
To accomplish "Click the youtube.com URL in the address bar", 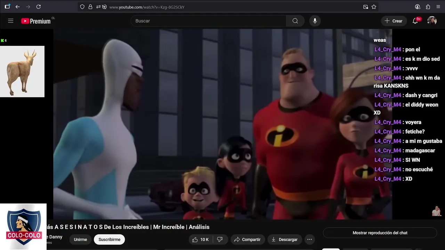I will (147, 7).
